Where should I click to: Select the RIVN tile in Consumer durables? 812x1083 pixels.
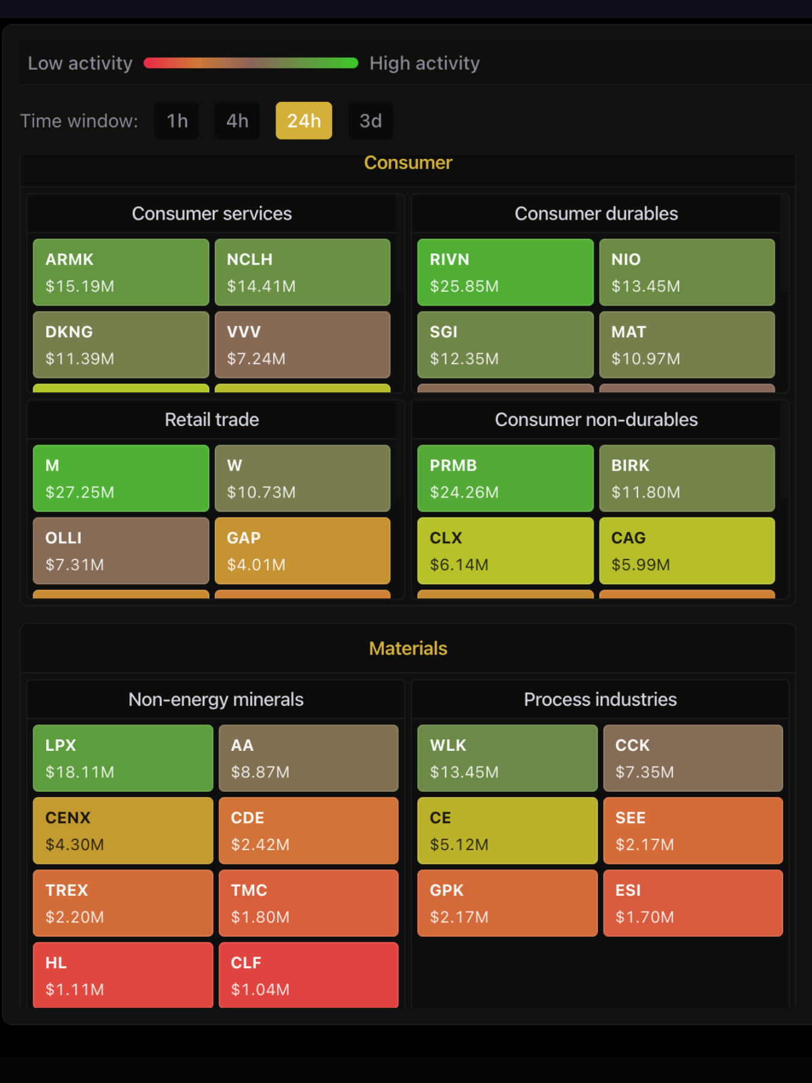tap(505, 272)
